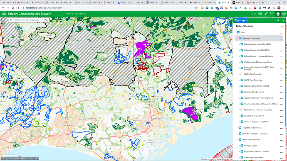Enable the EWGS Case Boundary checkbox
287x161 pixels.
tap(242, 74)
